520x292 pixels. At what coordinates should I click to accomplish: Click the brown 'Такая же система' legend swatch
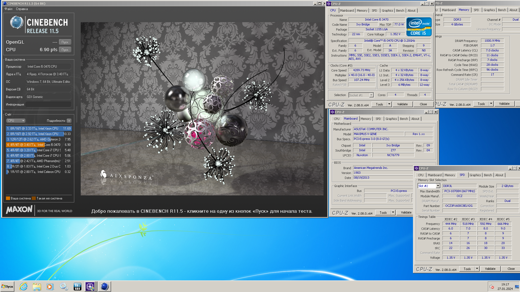click(x=34, y=198)
